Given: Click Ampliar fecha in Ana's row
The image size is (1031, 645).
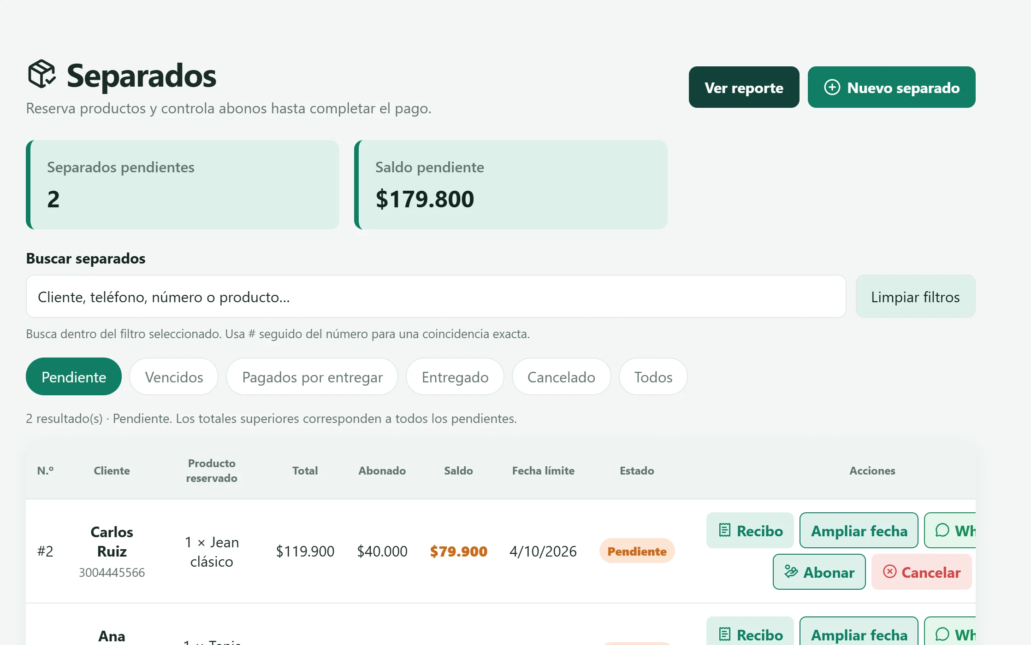Looking at the screenshot, I should [x=859, y=634].
